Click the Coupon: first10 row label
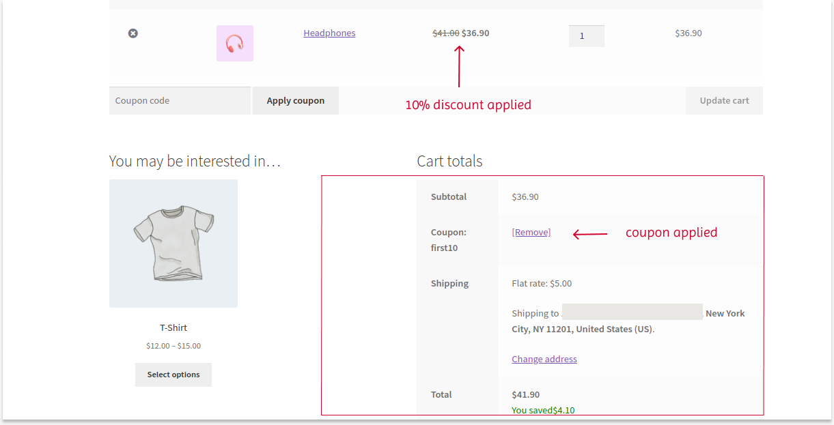This screenshot has width=834, height=425. tap(449, 239)
